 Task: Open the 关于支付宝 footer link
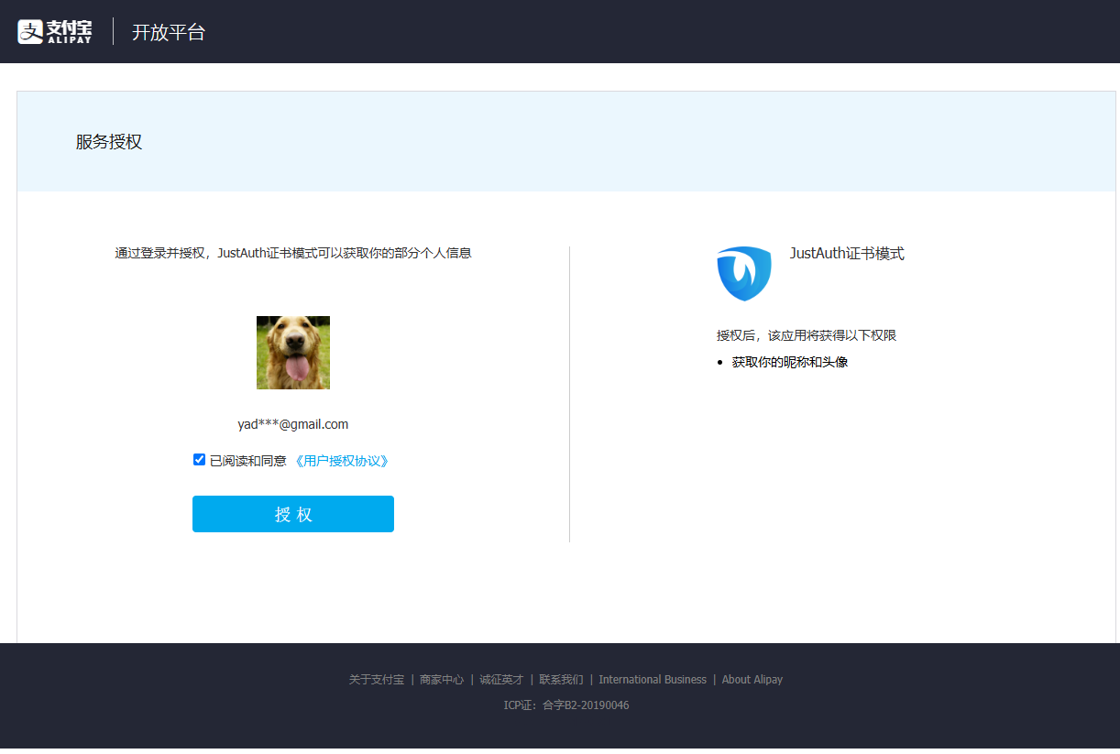(x=377, y=680)
